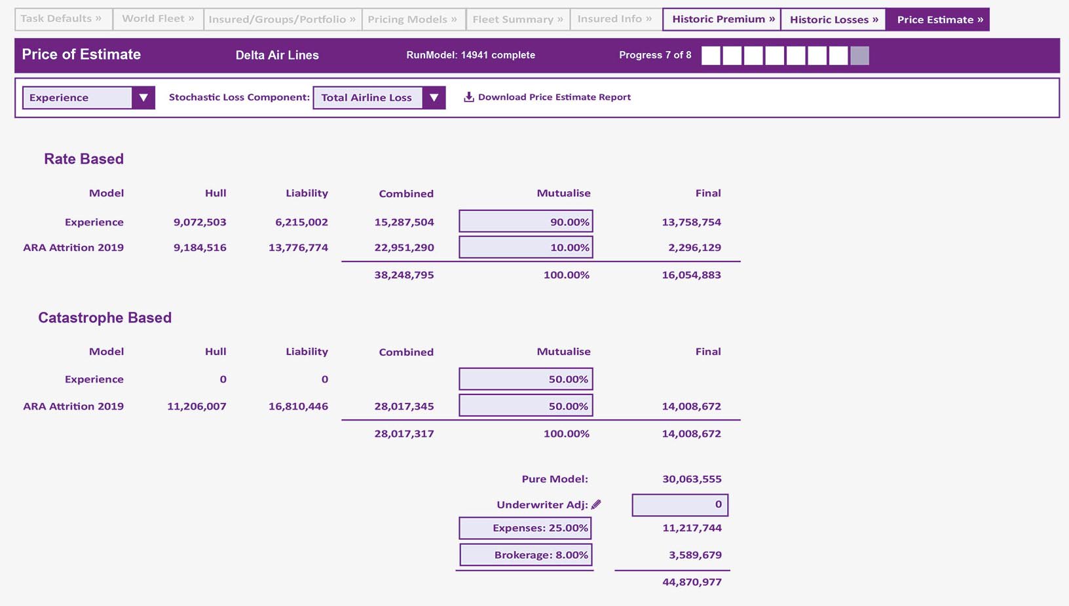The height and width of the screenshot is (606, 1069).
Task: Click the seventh progress step square
Action: coord(838,56)
